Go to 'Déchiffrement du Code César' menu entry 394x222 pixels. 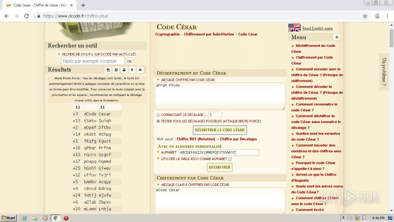[x=313, y=48]
